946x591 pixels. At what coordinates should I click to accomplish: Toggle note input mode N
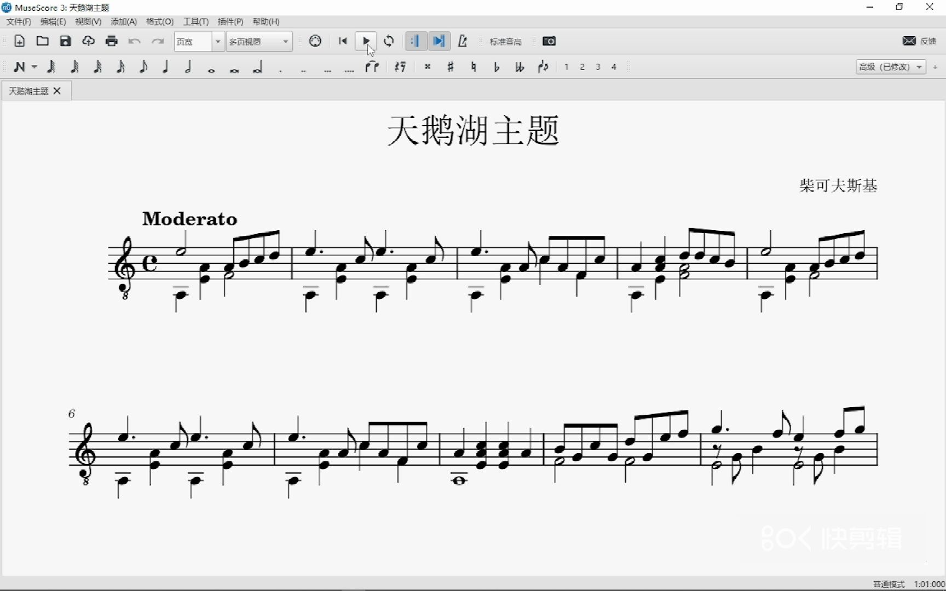19,67
